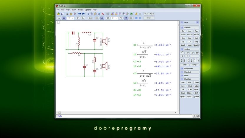Click the Redo arrow icon

[83, 14]
